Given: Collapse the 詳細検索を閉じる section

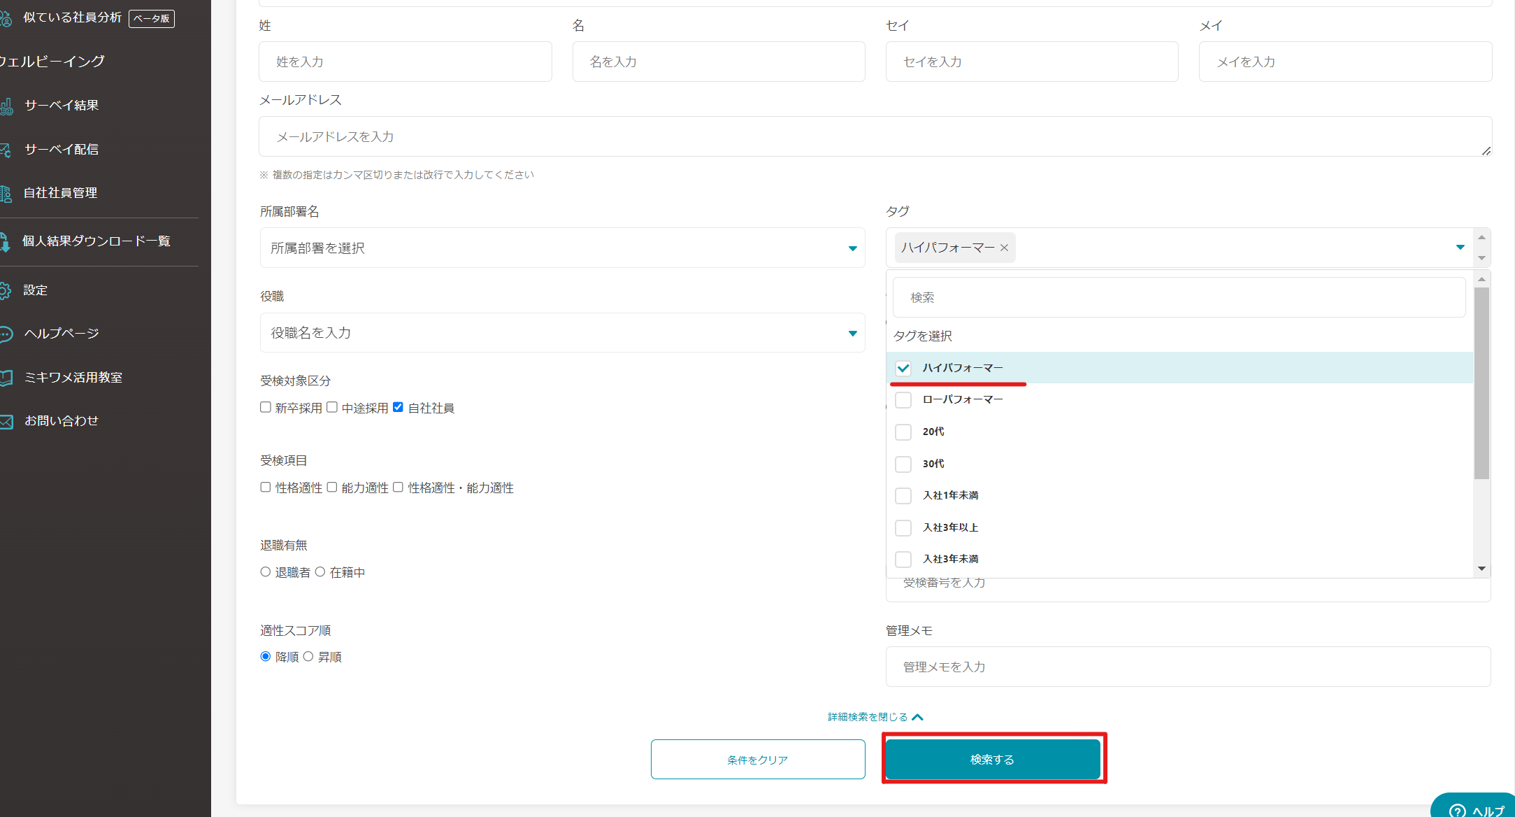Looking at the screenshot, I should [x=875, y=717].
